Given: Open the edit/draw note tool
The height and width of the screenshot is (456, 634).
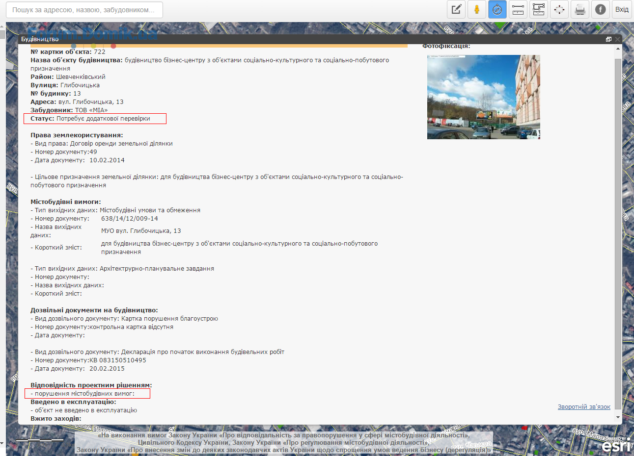Looking at the screenshot, I should (x=456, y=9).
